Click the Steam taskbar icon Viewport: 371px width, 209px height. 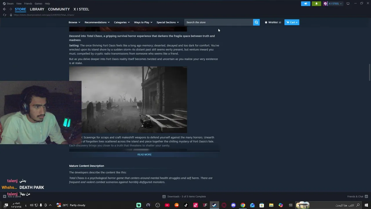pyautogui.click(x=214, y=205)
